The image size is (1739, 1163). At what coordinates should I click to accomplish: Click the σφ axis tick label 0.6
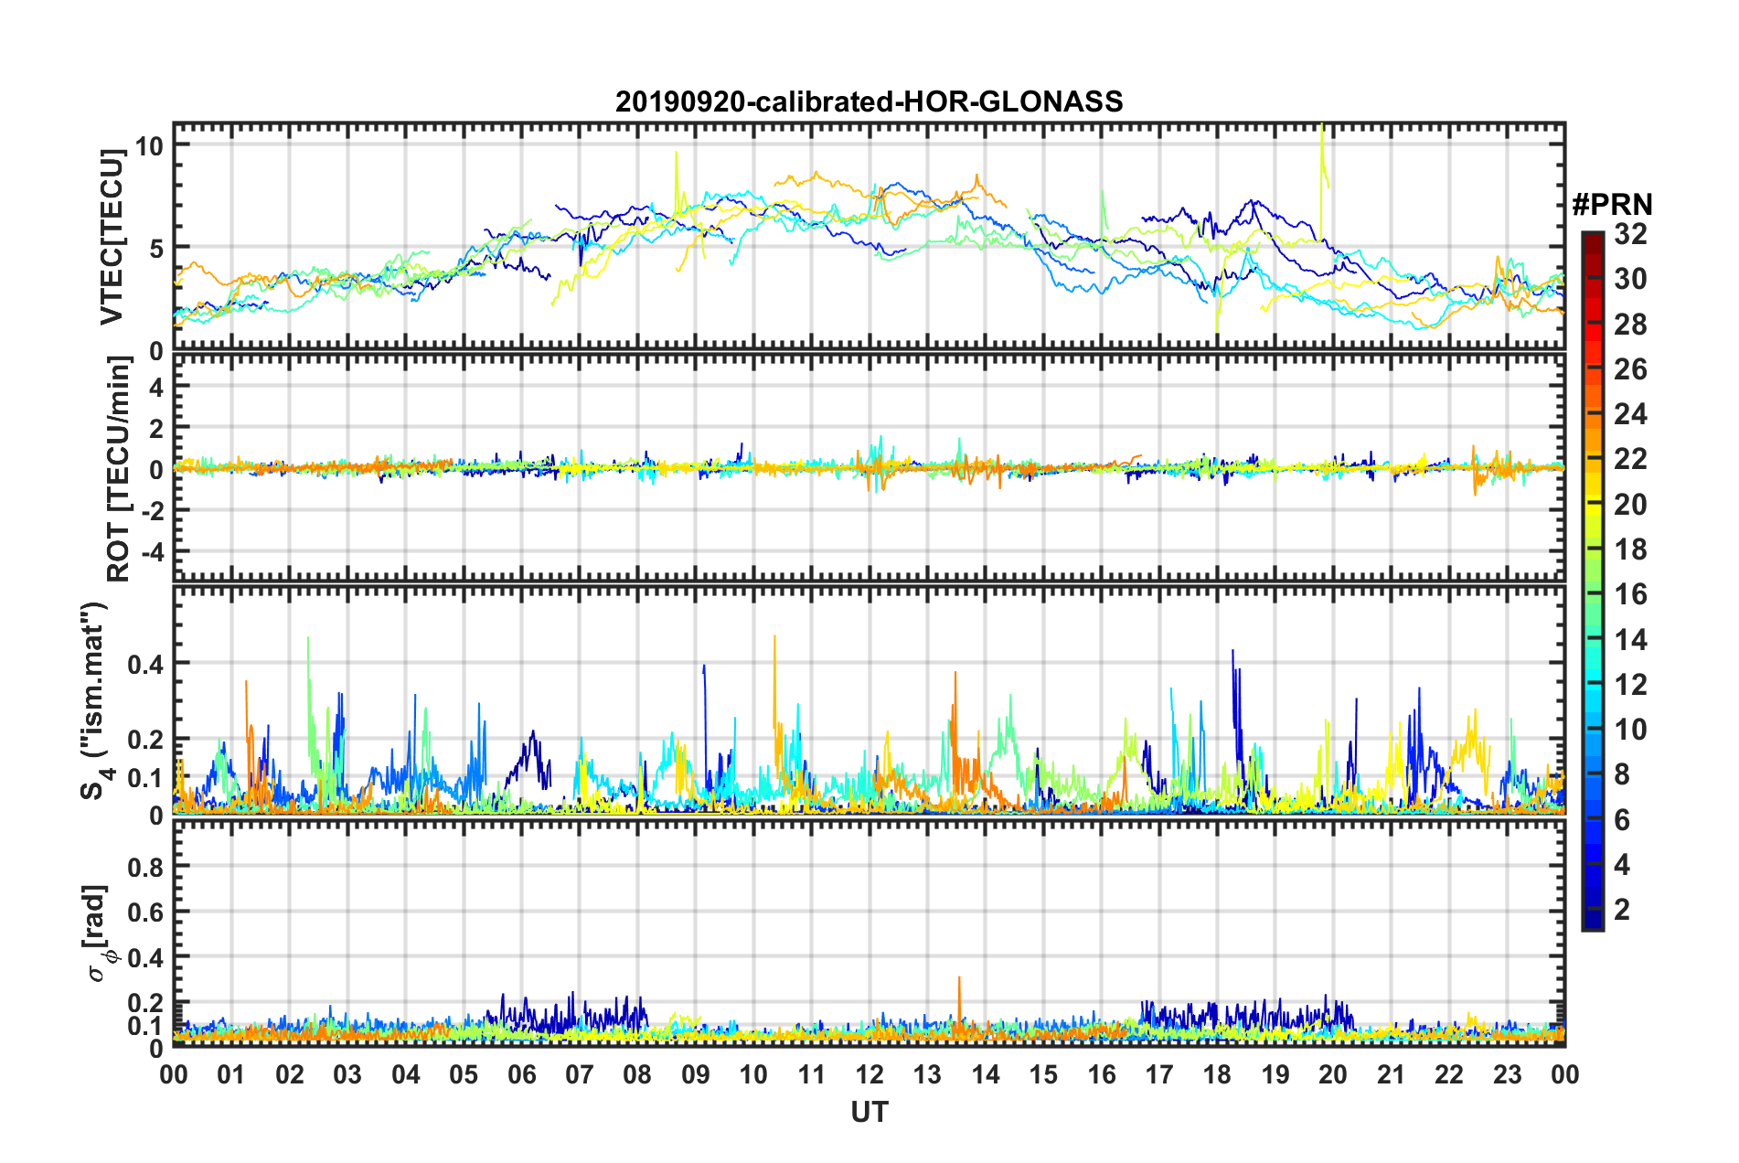(146, 912)
